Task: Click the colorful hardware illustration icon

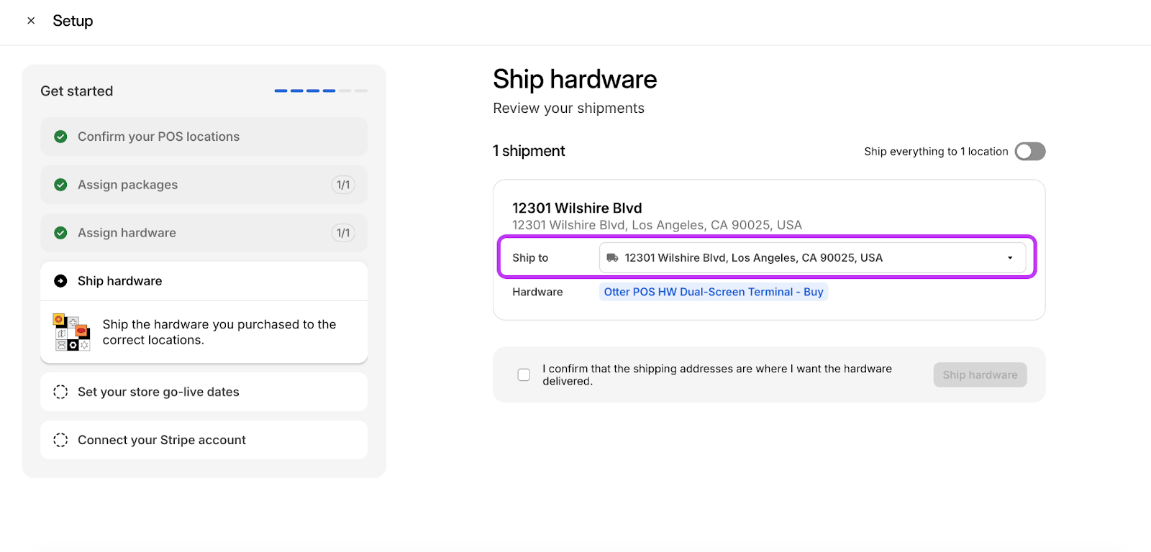Action: coord(71,332)
